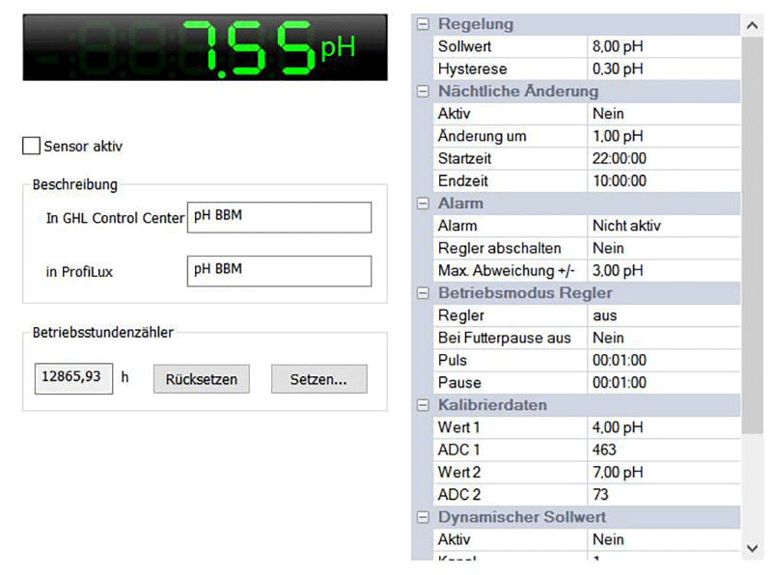Collapse the Betriebsmodus Regler group
The image size is (772, 575).
pos(422,292)
